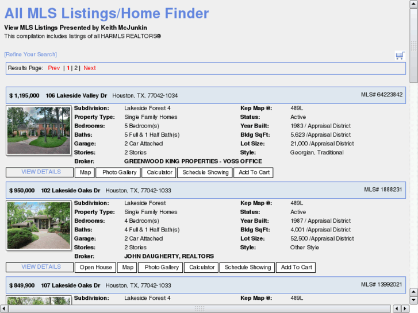Image resolution: width=418 pixels, height=313 pixels.
Task: Click the 4 Bedroom(s) value
Action: (x=141, y=221)
